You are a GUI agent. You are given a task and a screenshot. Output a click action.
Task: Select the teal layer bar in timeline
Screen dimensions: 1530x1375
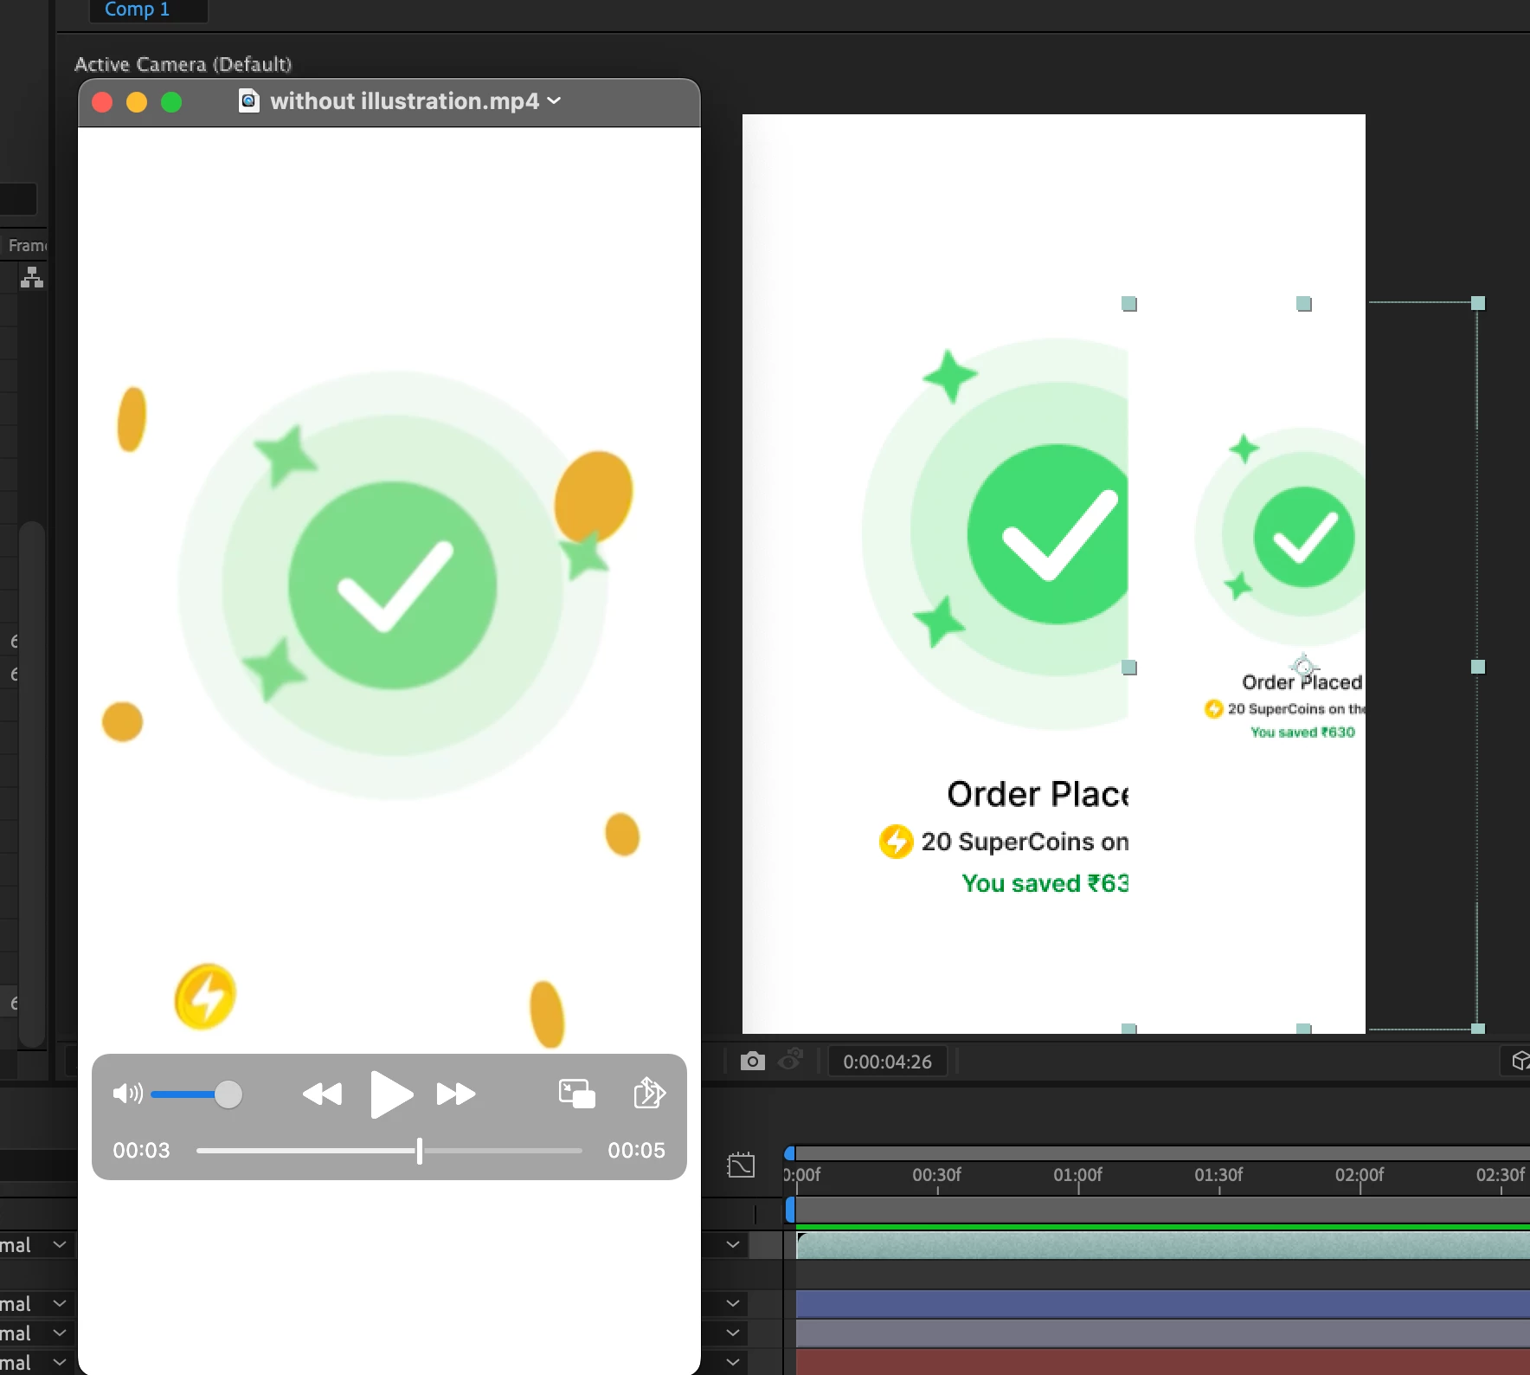coord(1162,1245)
